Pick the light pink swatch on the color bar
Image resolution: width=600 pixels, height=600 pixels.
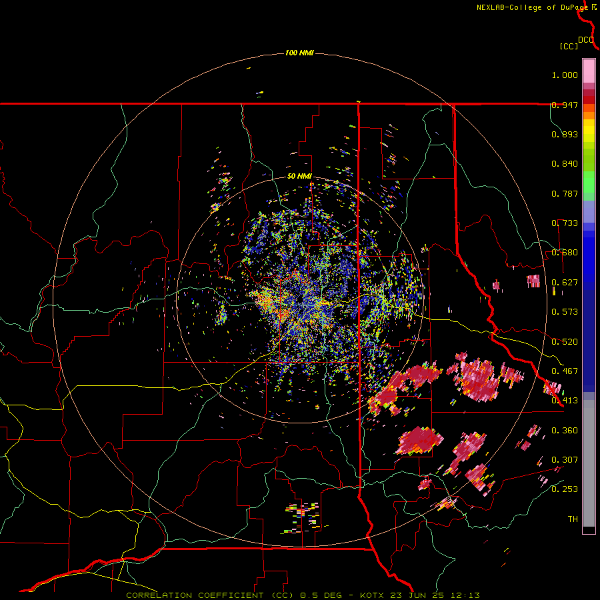[589, 71]
